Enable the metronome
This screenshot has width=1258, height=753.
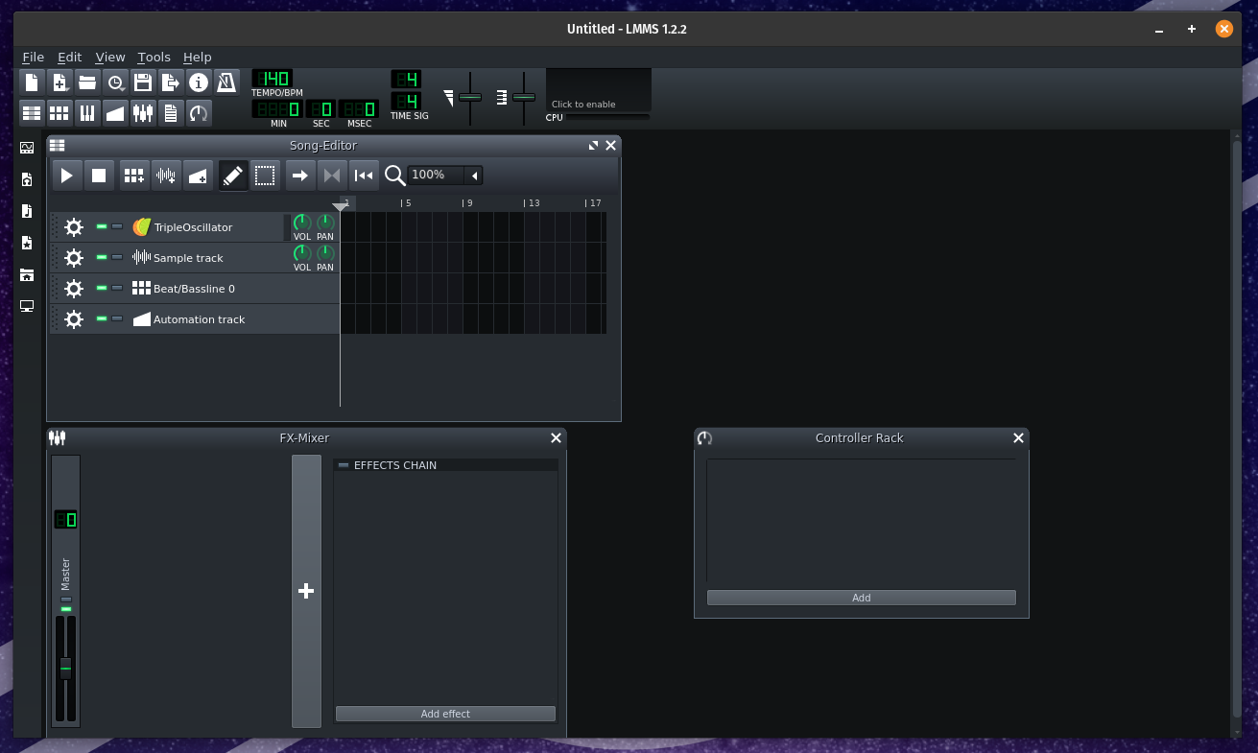click(226, 82)
